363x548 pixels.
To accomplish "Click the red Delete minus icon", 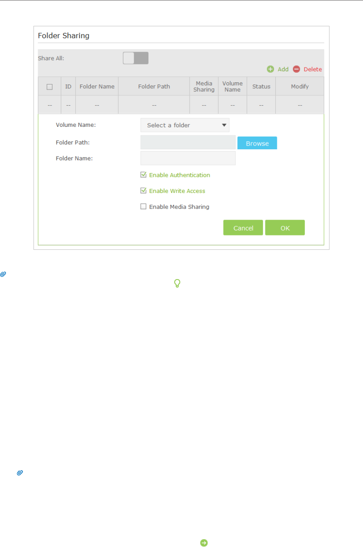I will point(296,69).
